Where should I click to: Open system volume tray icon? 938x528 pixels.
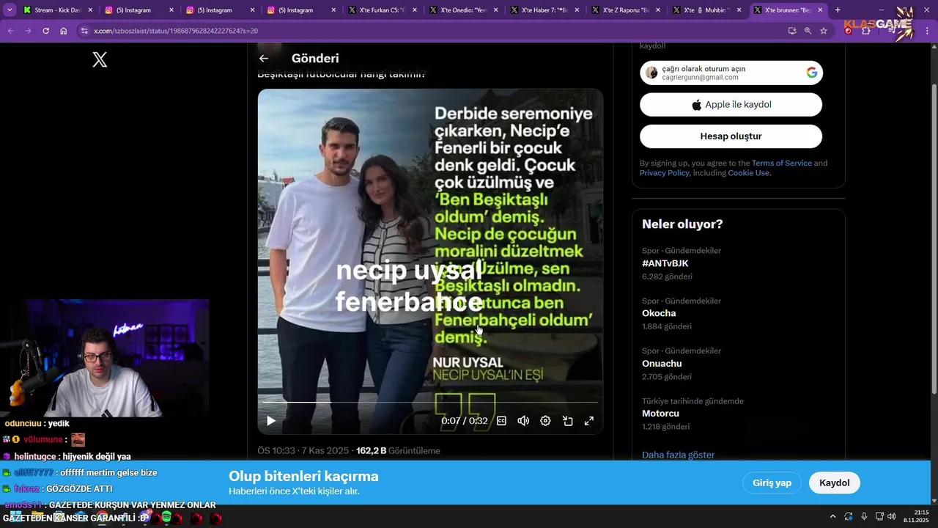[x=892, y=516]
